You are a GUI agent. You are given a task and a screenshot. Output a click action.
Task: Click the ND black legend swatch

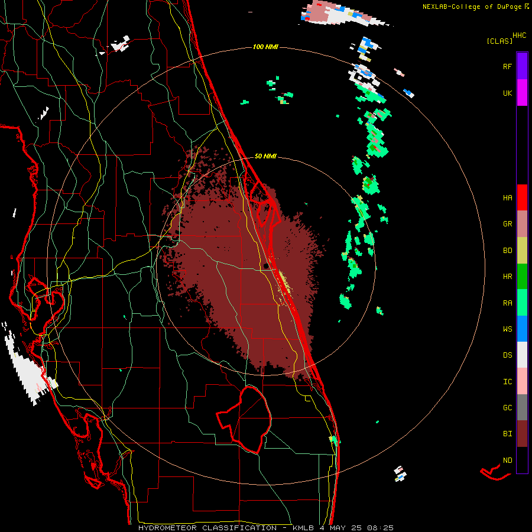point(522,460)
